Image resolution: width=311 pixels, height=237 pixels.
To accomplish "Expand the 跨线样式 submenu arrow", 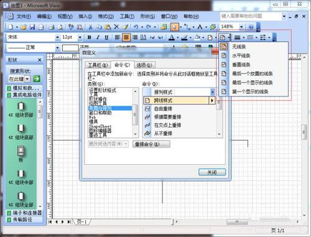I will point(212,101).
